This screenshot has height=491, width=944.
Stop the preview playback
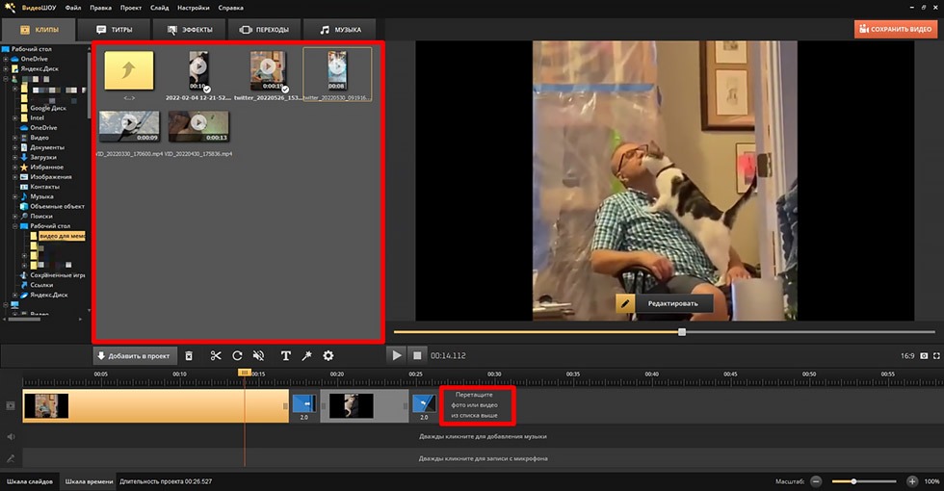tap(416, 355)
